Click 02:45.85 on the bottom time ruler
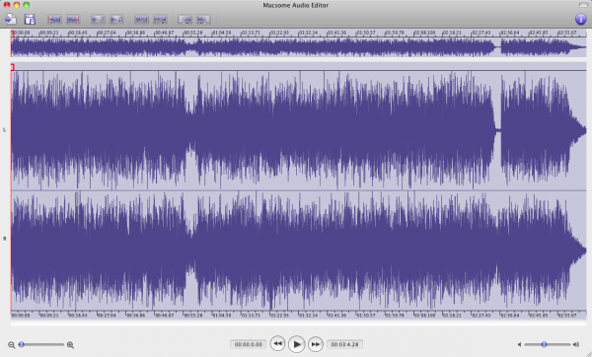592x357 pixels. click(539, 316)
